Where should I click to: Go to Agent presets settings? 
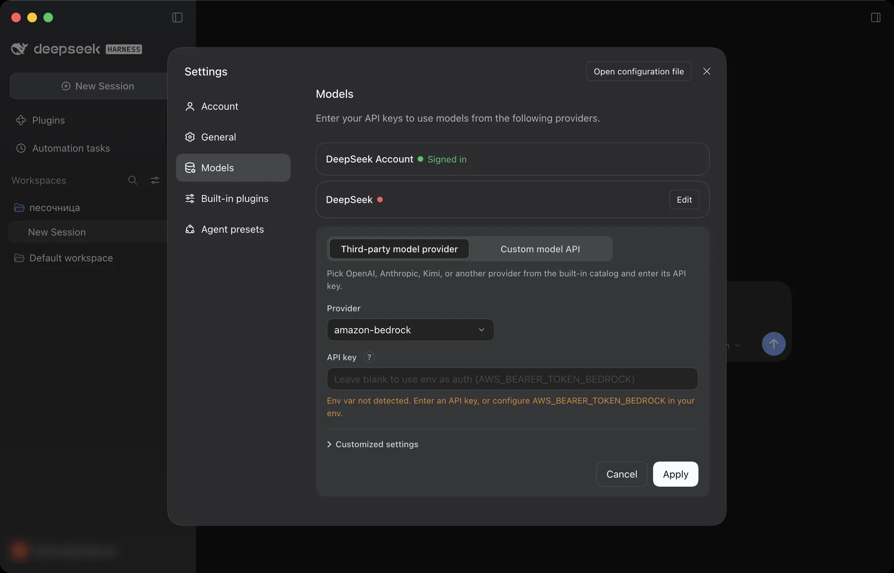tap(232, 229)
